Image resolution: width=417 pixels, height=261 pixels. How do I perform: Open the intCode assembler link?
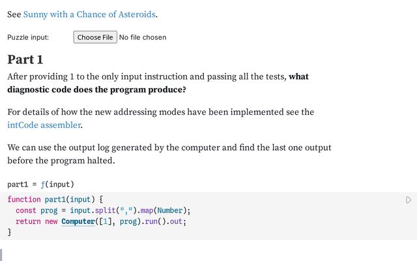click(44, 125)
